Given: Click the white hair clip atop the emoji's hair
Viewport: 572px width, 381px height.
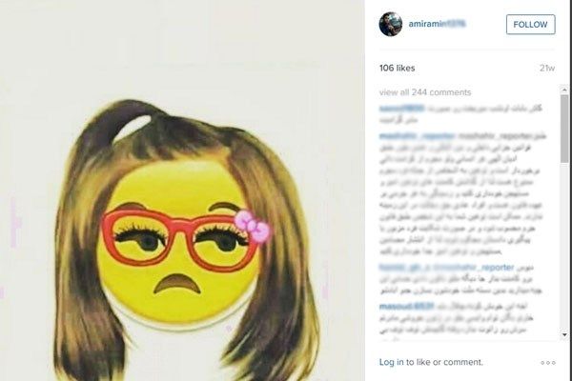Looking at the screenshot, I should click(x=133, y=126).
